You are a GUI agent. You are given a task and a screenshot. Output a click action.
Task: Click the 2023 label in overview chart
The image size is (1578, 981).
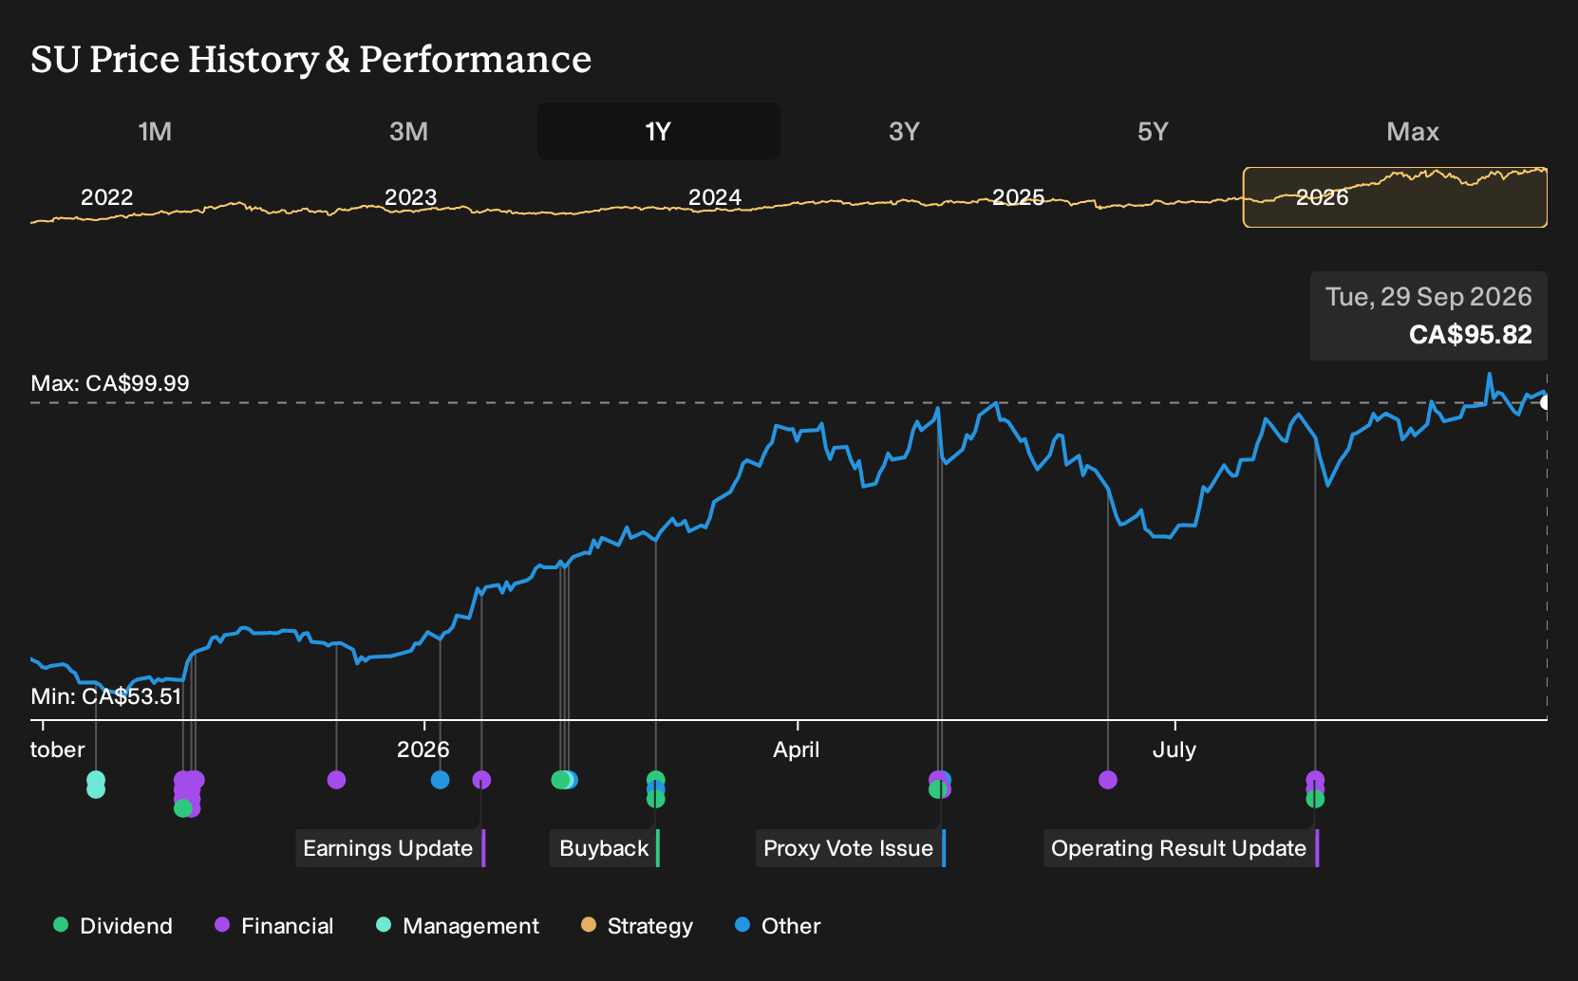point(410,197)
